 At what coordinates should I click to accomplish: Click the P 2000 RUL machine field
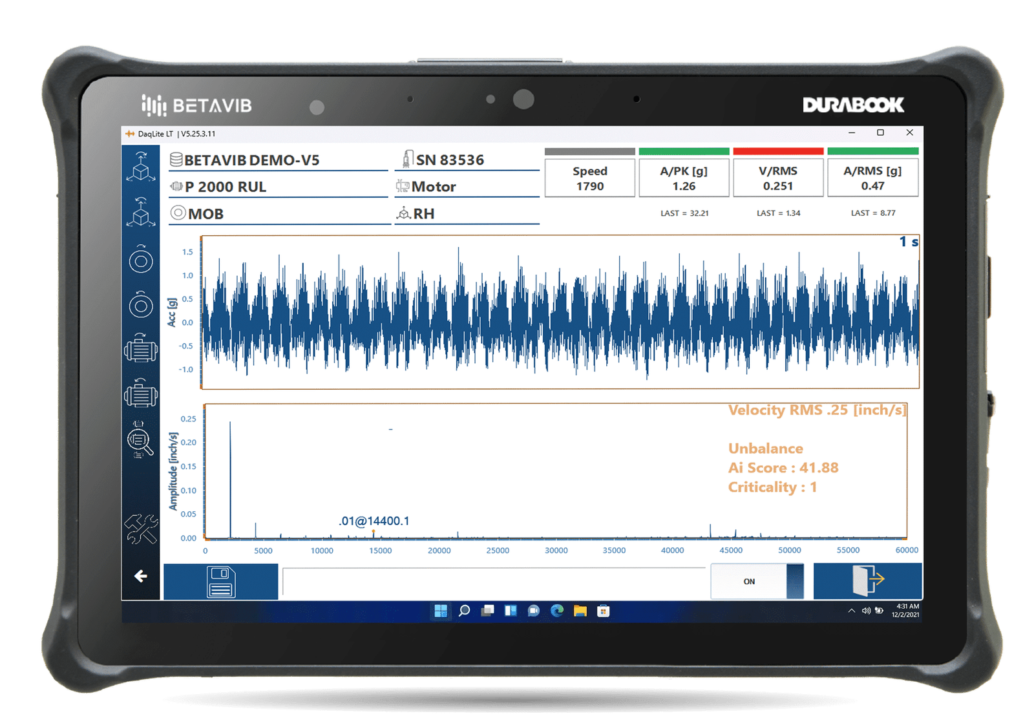pos(279,187)
